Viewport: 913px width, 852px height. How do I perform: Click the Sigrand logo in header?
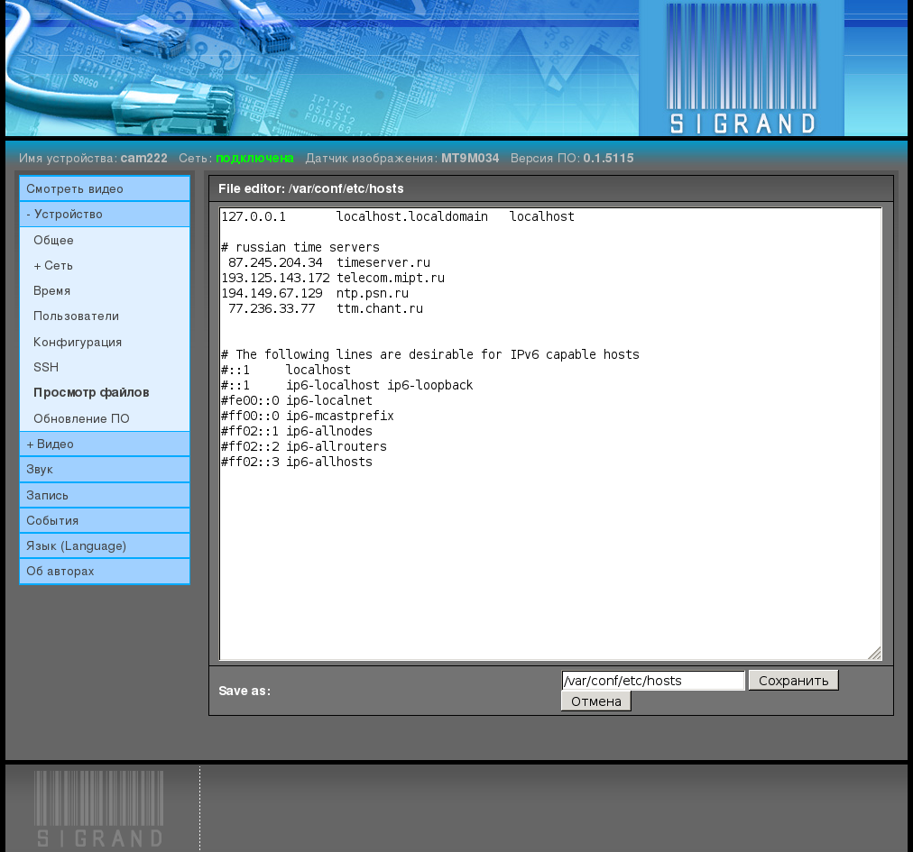point(742,69)
